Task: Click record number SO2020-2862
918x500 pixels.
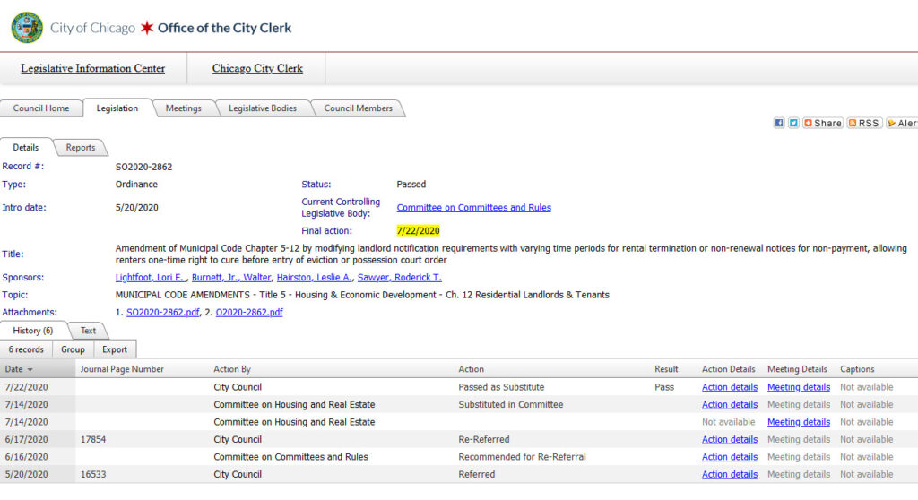Action: (x=144, y=168)
